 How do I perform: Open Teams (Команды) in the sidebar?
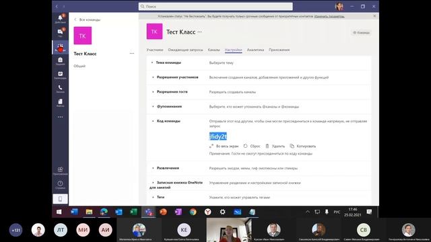coord(60,47)
